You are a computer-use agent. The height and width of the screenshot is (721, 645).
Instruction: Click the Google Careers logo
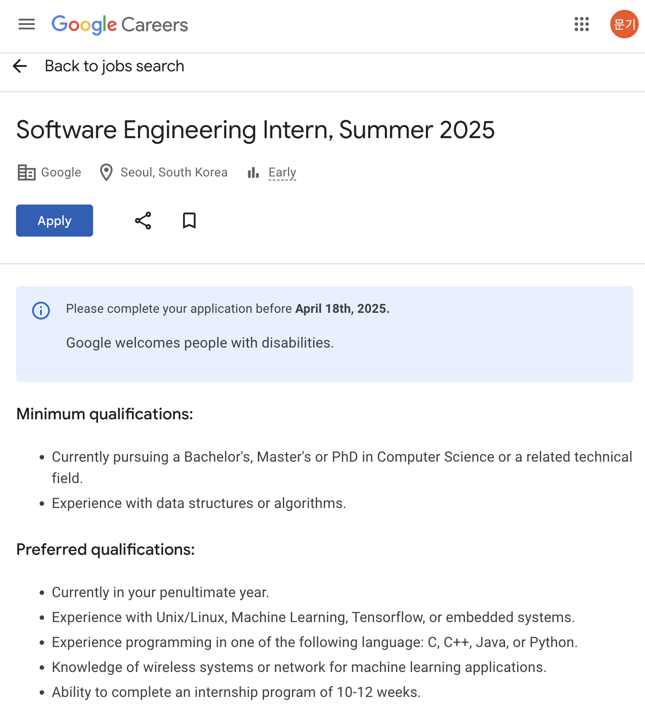click(x=120, y=25)
